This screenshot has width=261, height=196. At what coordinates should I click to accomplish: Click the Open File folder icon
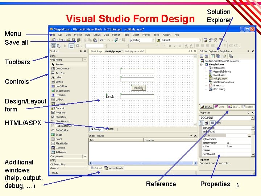click(x=68, y=40)
